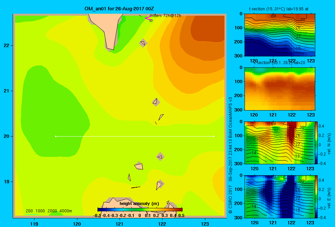Click the 200 1000 2000 4000m depth legend
This screenshot has height=227, width=335.
[49, 211]
